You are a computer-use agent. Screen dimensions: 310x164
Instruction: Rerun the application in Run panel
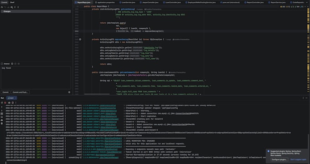tap(2, 103)
